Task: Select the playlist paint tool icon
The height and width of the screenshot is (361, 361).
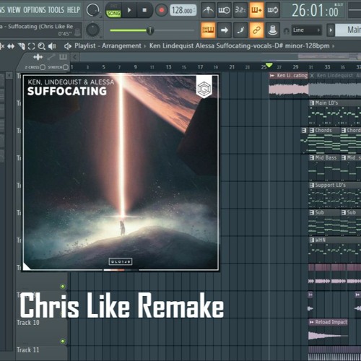Action: (x=22, y=46)
